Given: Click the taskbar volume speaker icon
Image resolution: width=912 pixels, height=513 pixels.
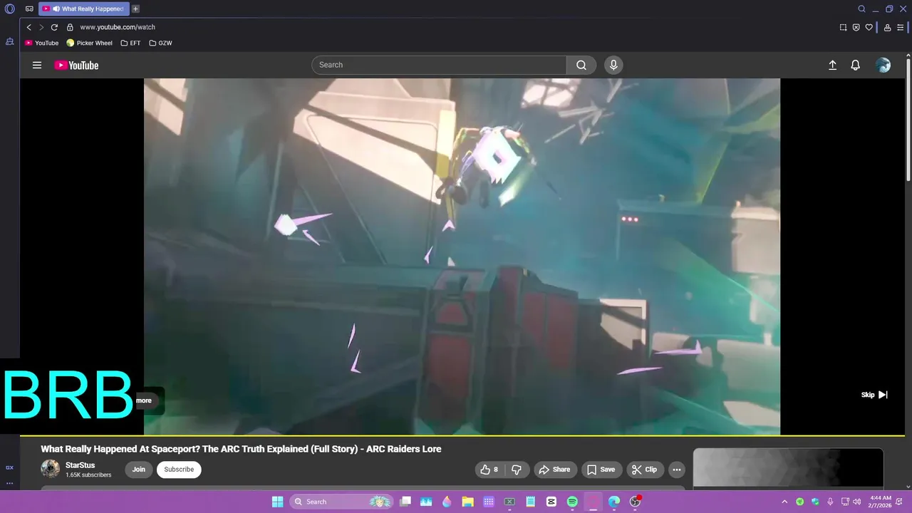Looking at the screenshot, I should tap(856, 502).
